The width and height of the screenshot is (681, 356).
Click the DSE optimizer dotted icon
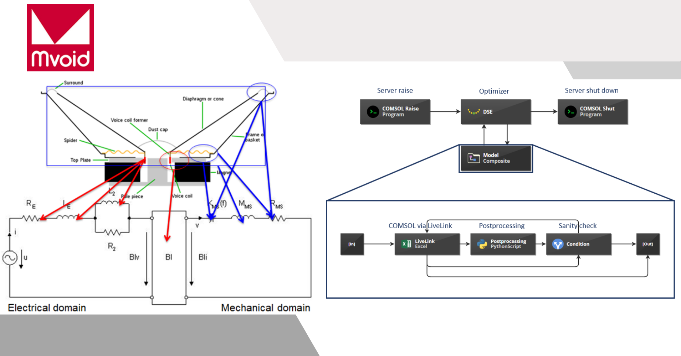(473, 112)
